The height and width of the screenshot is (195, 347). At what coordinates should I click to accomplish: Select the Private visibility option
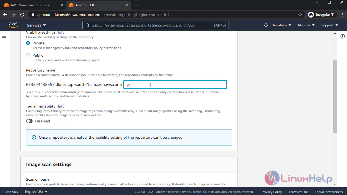tap(28, 43)
